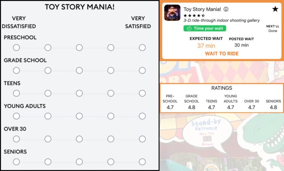Select Very Dissatisfied for Preschool
The height and width of the screenshot is (171, 284).
click(16, 48)
